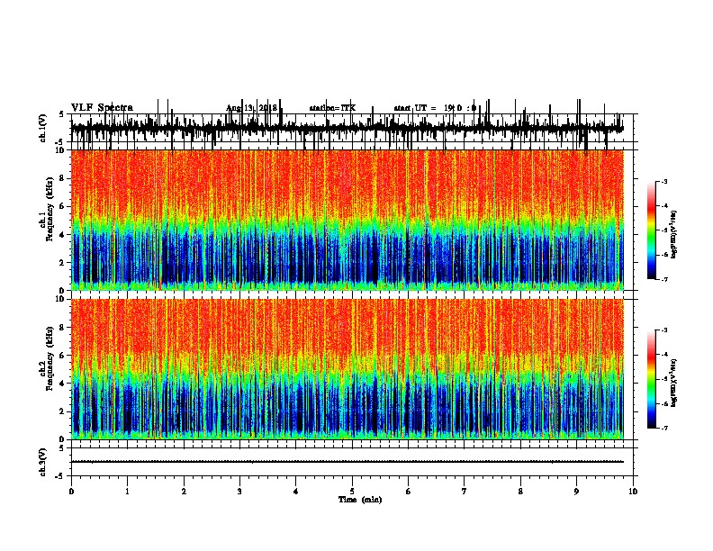
Task: Click the time axis tick label "0"
Action: [x=71, y=492]
